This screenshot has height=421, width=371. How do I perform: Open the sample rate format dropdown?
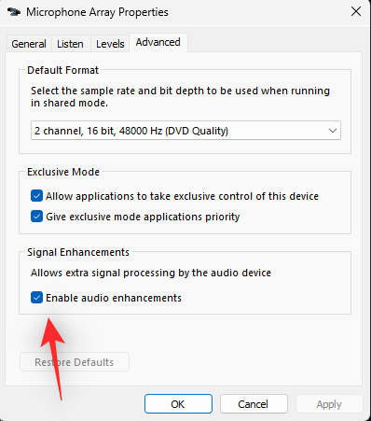185,131
